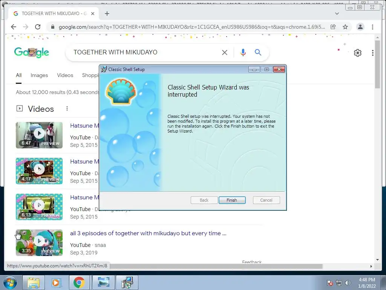The width and height of the screenshot is (386, 290).
Task: Play the 6:13 video thumbnail
Action: coord(39,207)
